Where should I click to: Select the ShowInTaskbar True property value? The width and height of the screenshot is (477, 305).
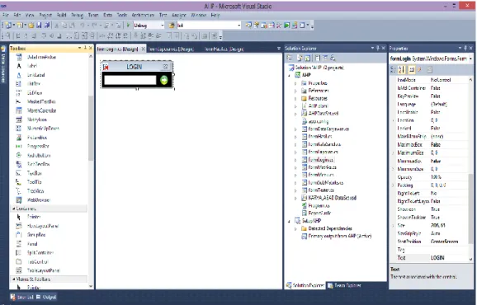pos(450,217)
